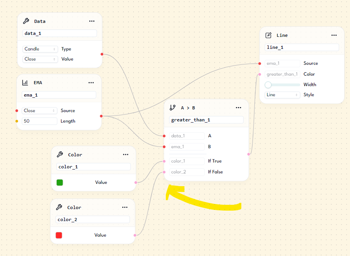Expand the Candle Type dropdown

[x=40, y=49]
